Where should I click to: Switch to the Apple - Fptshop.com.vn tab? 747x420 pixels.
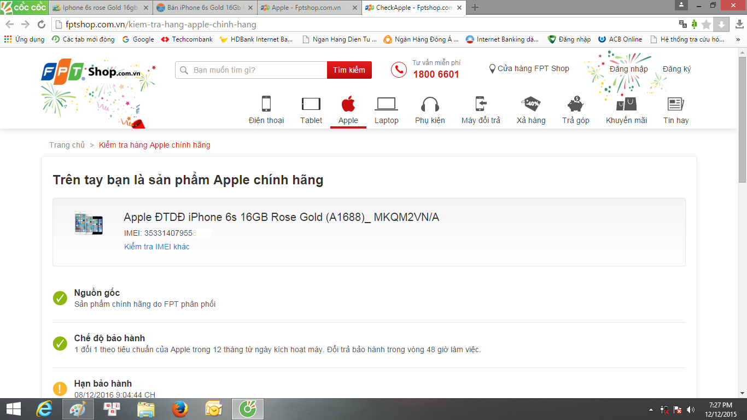pos(307,8)
